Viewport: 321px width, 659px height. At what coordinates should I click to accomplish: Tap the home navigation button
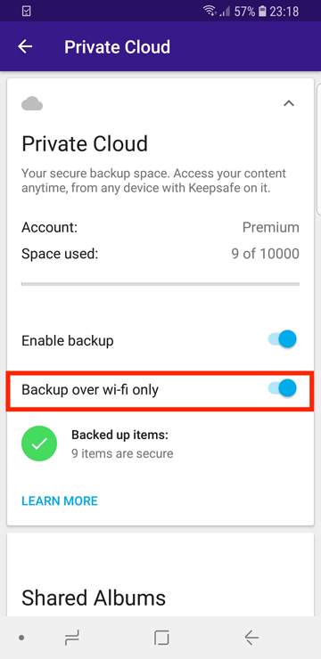161,638
